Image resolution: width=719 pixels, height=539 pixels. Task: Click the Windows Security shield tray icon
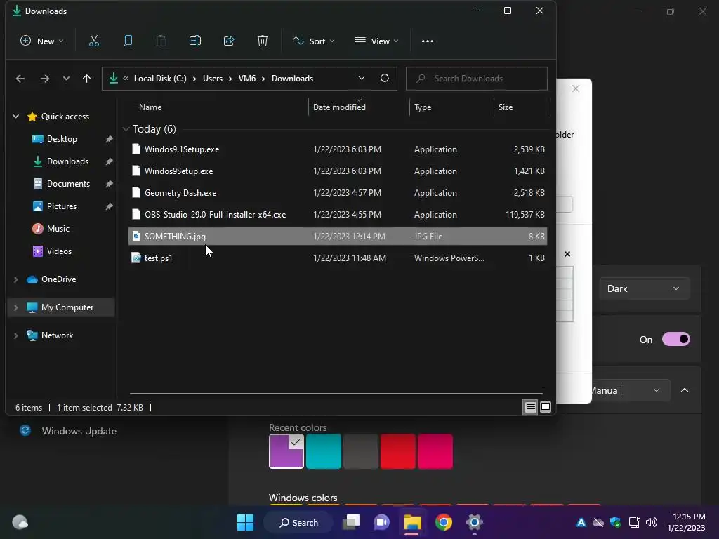point(615,522)
